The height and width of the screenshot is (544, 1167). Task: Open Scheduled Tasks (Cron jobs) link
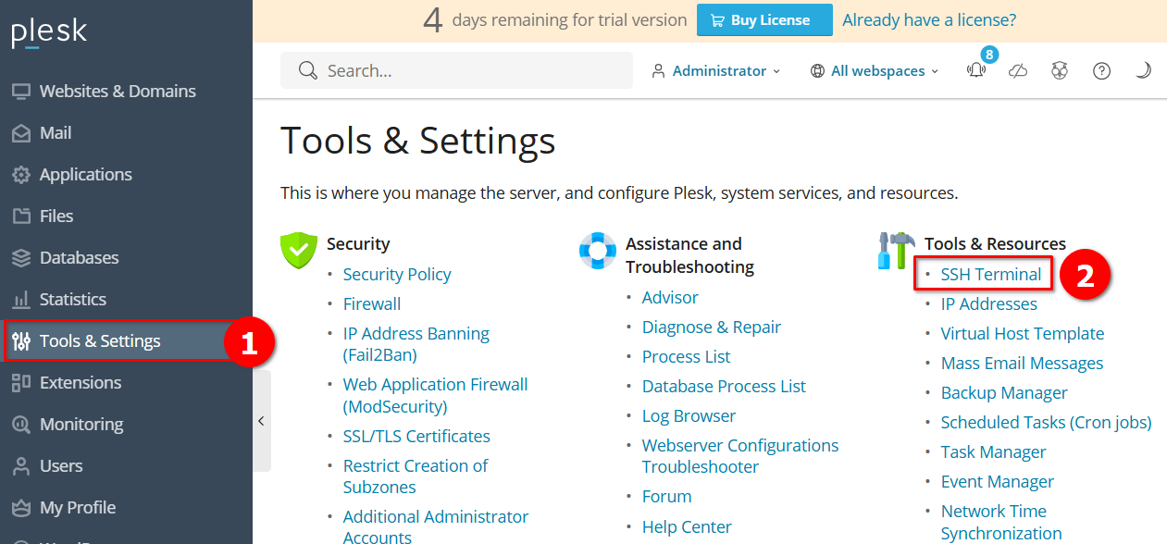(x=1046, y=422)
